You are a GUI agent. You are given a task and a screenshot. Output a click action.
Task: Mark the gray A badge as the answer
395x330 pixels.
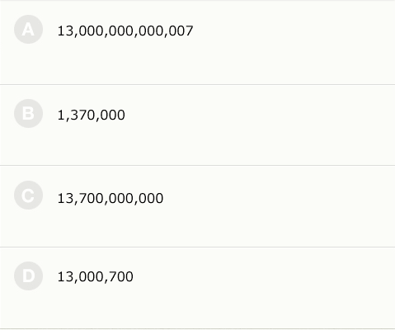click(x=28, y=29)
